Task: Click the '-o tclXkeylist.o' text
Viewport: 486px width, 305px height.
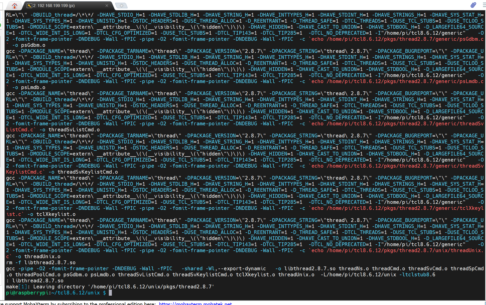Action: 51,214
